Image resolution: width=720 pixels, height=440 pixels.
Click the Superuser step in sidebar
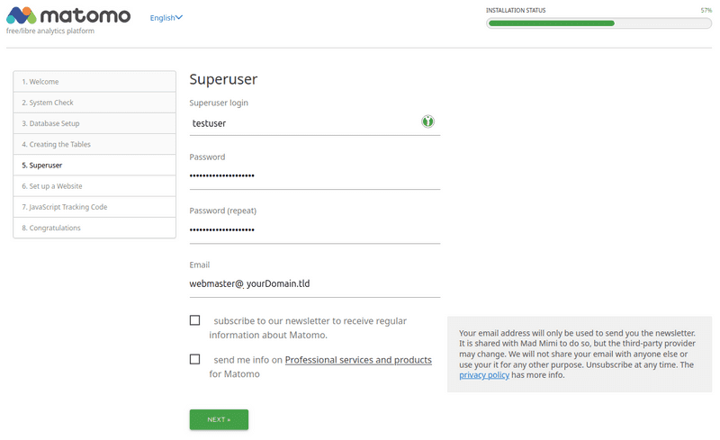(x=94, y=166)
